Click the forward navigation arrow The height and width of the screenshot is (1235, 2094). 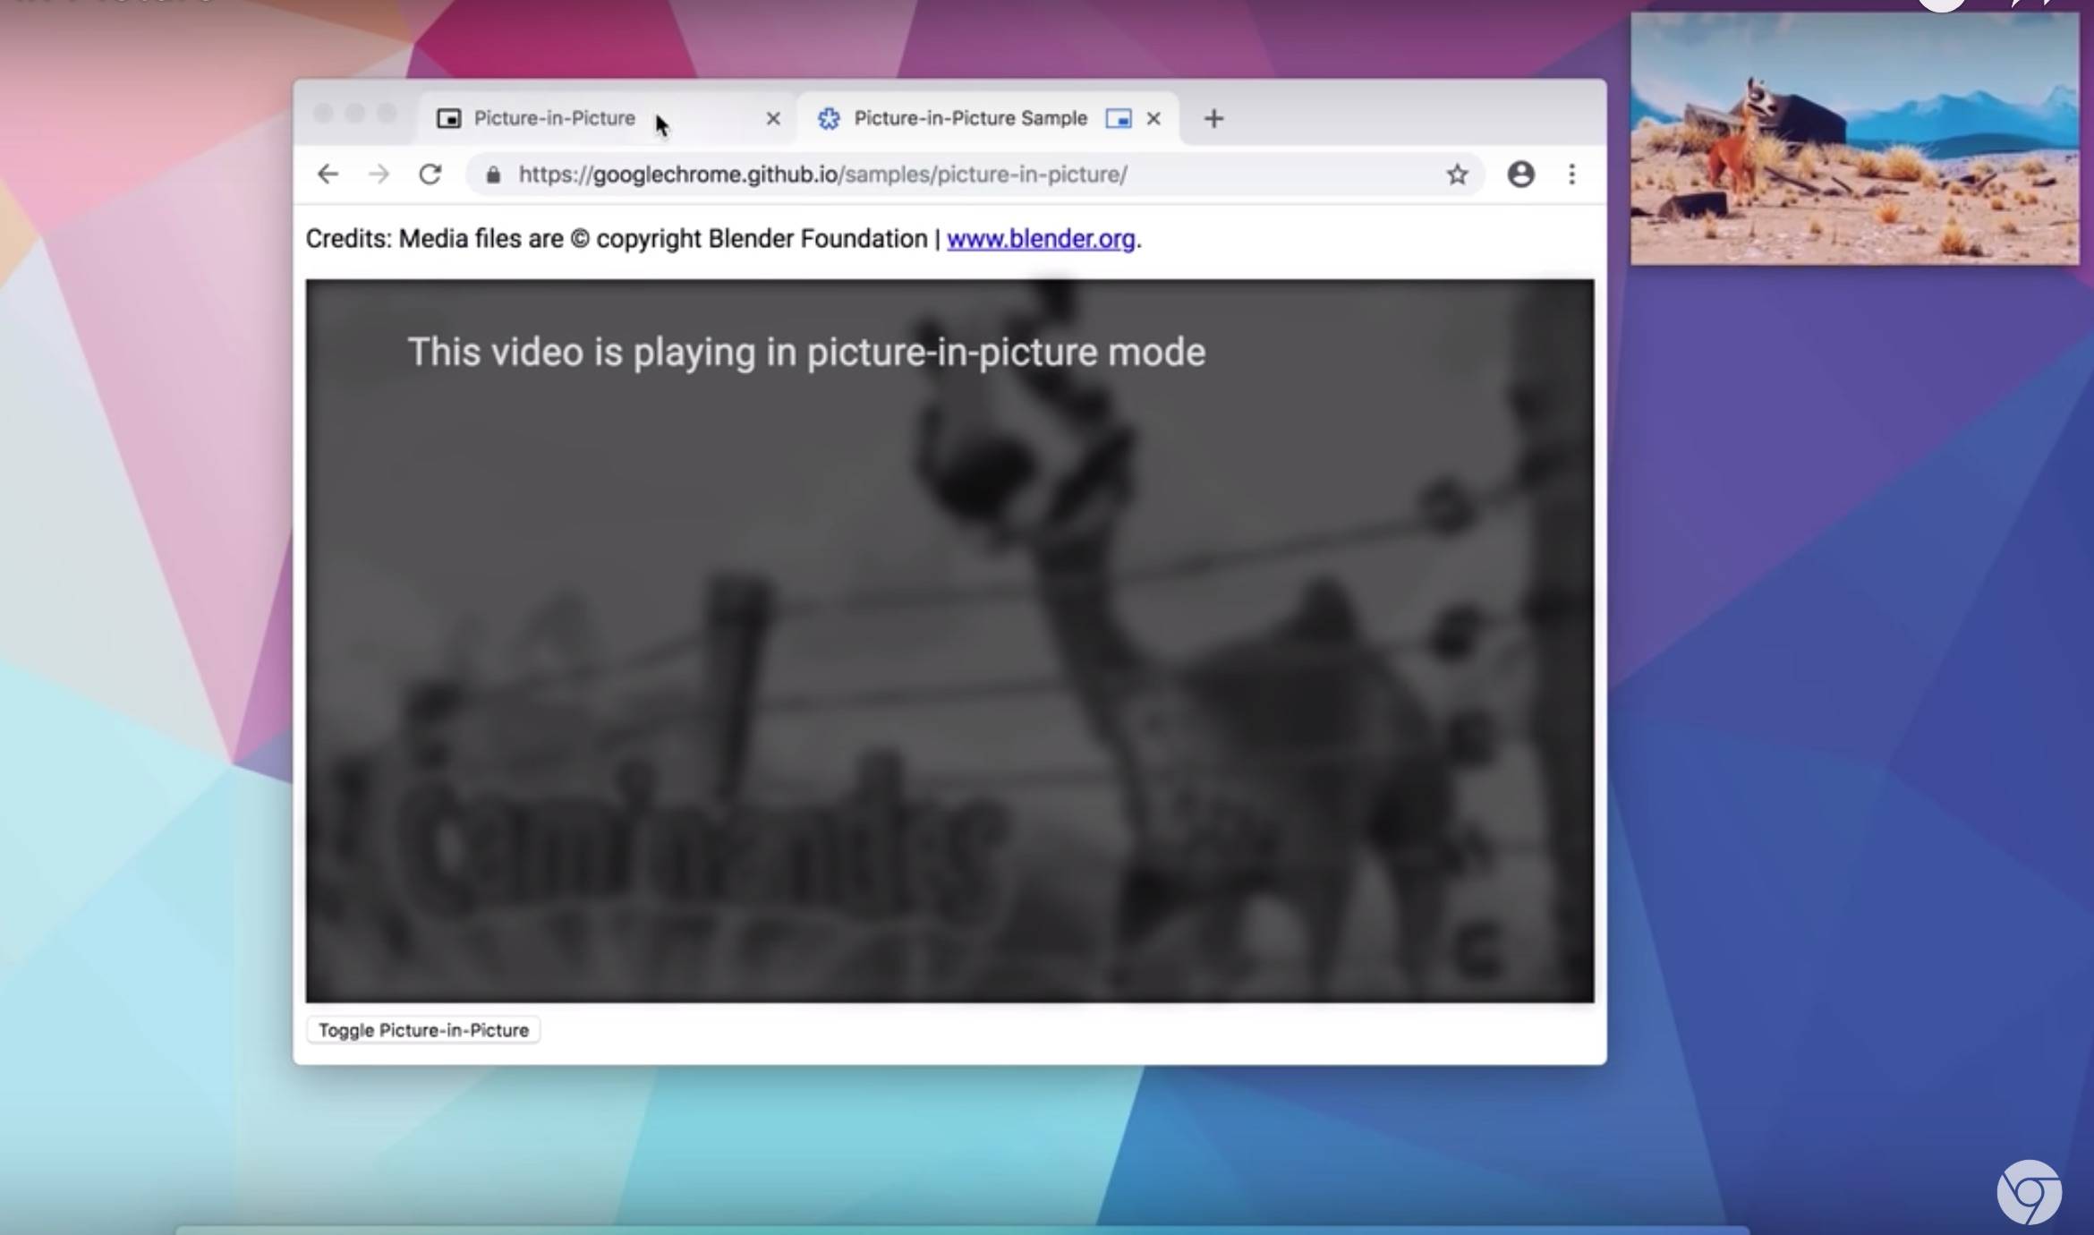(x=379, y=175)
